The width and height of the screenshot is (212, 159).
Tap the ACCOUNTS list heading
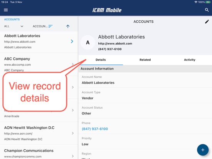click(x=12, y=19)
